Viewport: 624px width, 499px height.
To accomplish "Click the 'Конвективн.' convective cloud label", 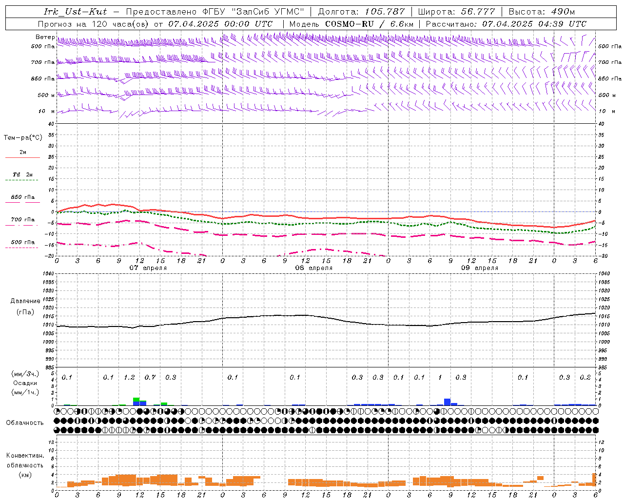I will click(x=25, y=456).
